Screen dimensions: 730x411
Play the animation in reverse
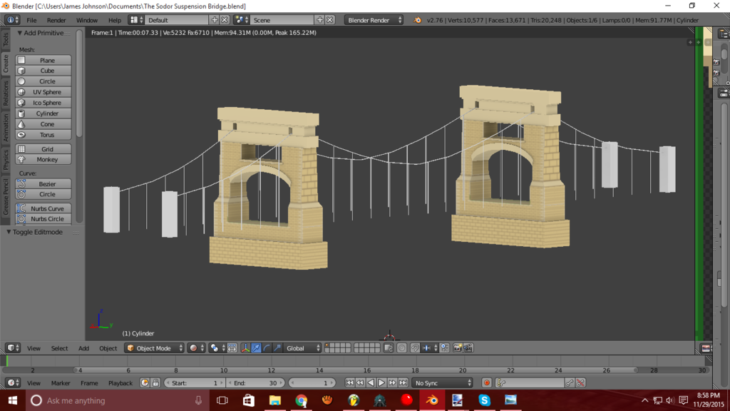pyautogui.click(x=371, y=383)
